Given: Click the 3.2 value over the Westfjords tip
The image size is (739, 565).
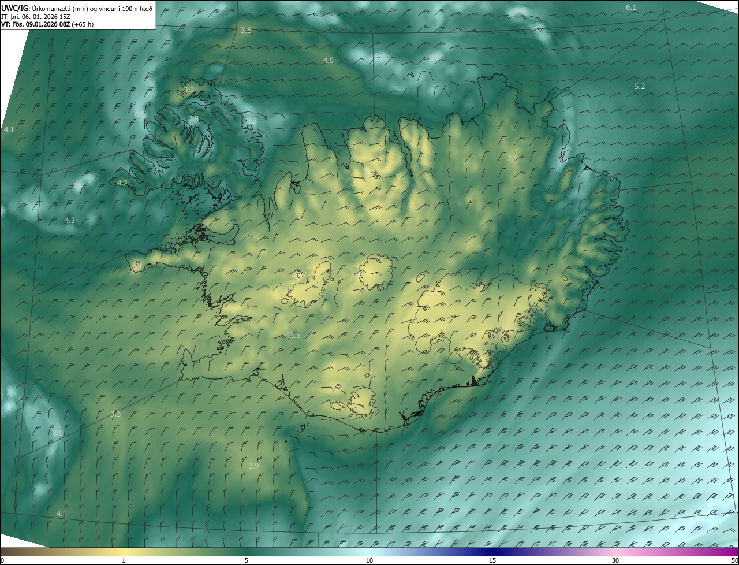Looking at the screenshot, I should (189, 90).
